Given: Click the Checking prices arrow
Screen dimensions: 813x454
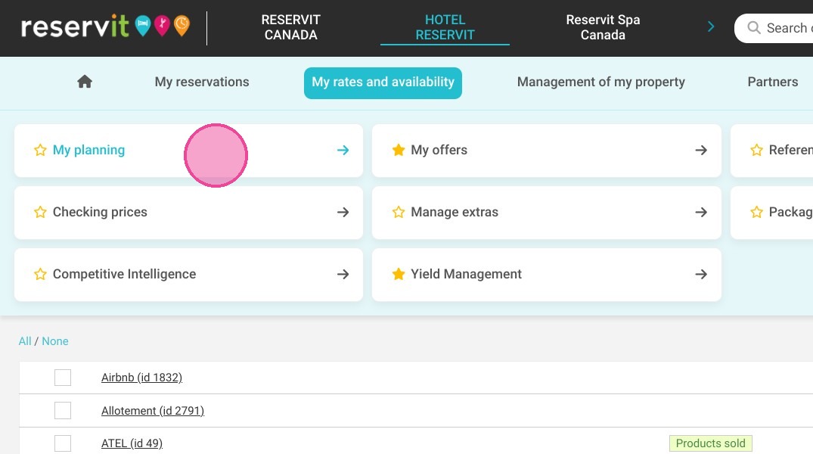Looking at the screenshot, I should 343,212.
